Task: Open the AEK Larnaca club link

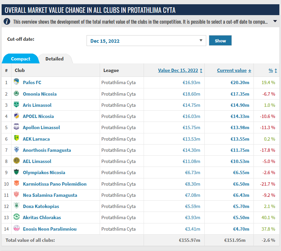Action: [36, 139]
